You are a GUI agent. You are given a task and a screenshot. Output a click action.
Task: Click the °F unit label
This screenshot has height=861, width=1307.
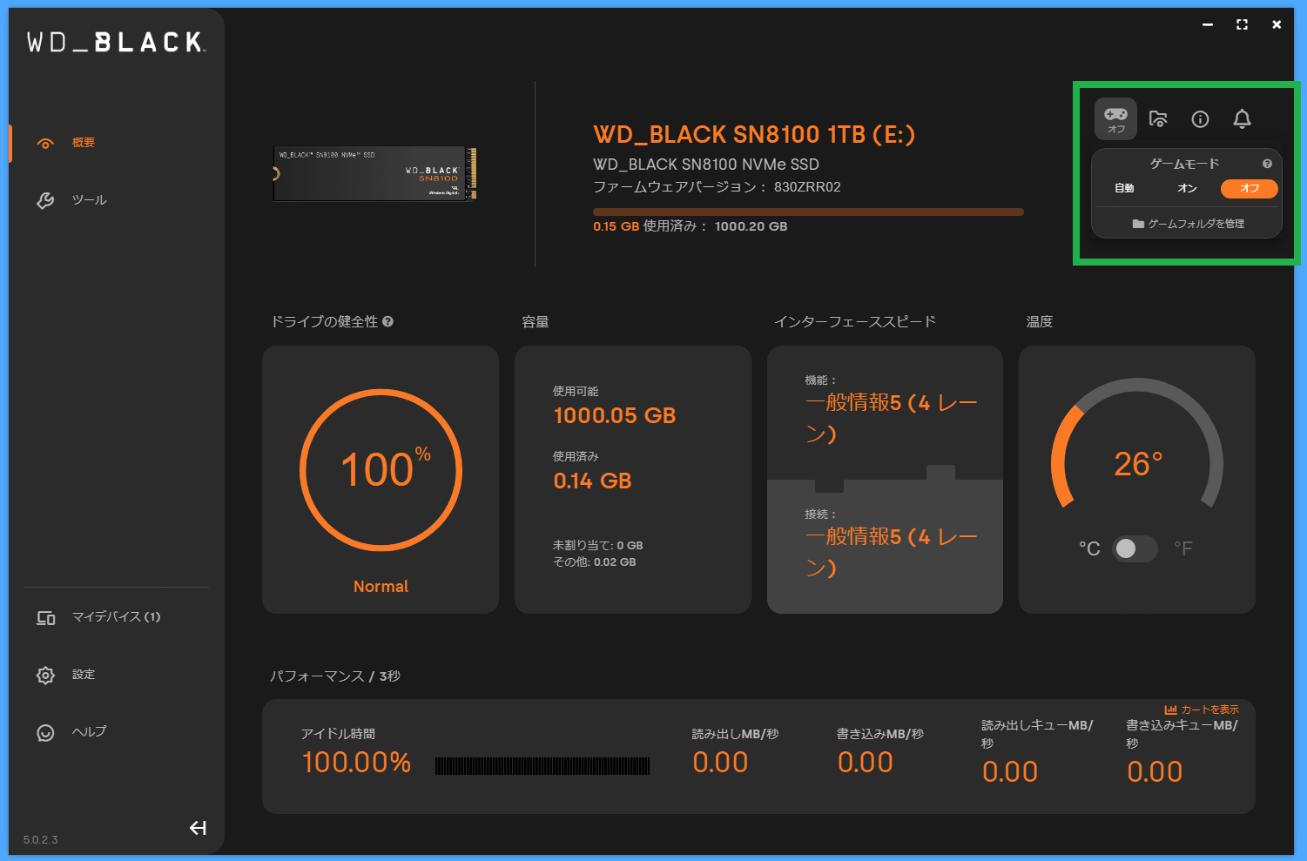(1183, 548)
